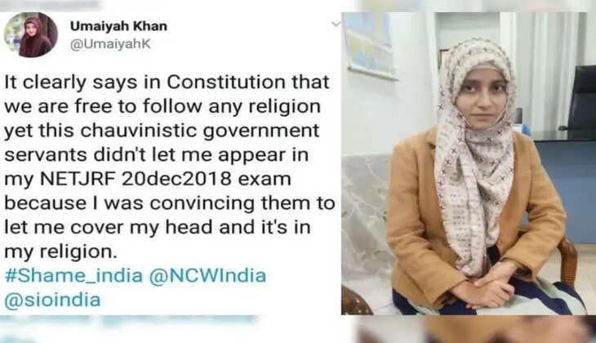This screenshot has width=596, height=343.
Task: Click the wall map in the photo
Action: (x=369, y=44)
